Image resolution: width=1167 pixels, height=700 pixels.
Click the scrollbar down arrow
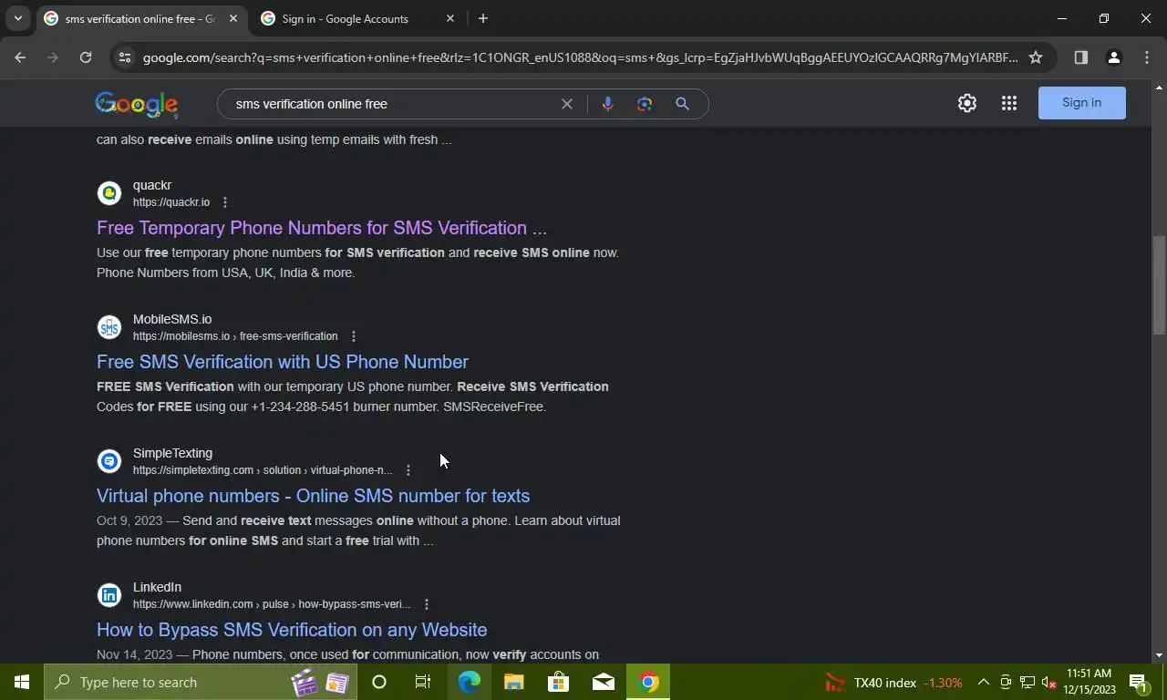1159,654
